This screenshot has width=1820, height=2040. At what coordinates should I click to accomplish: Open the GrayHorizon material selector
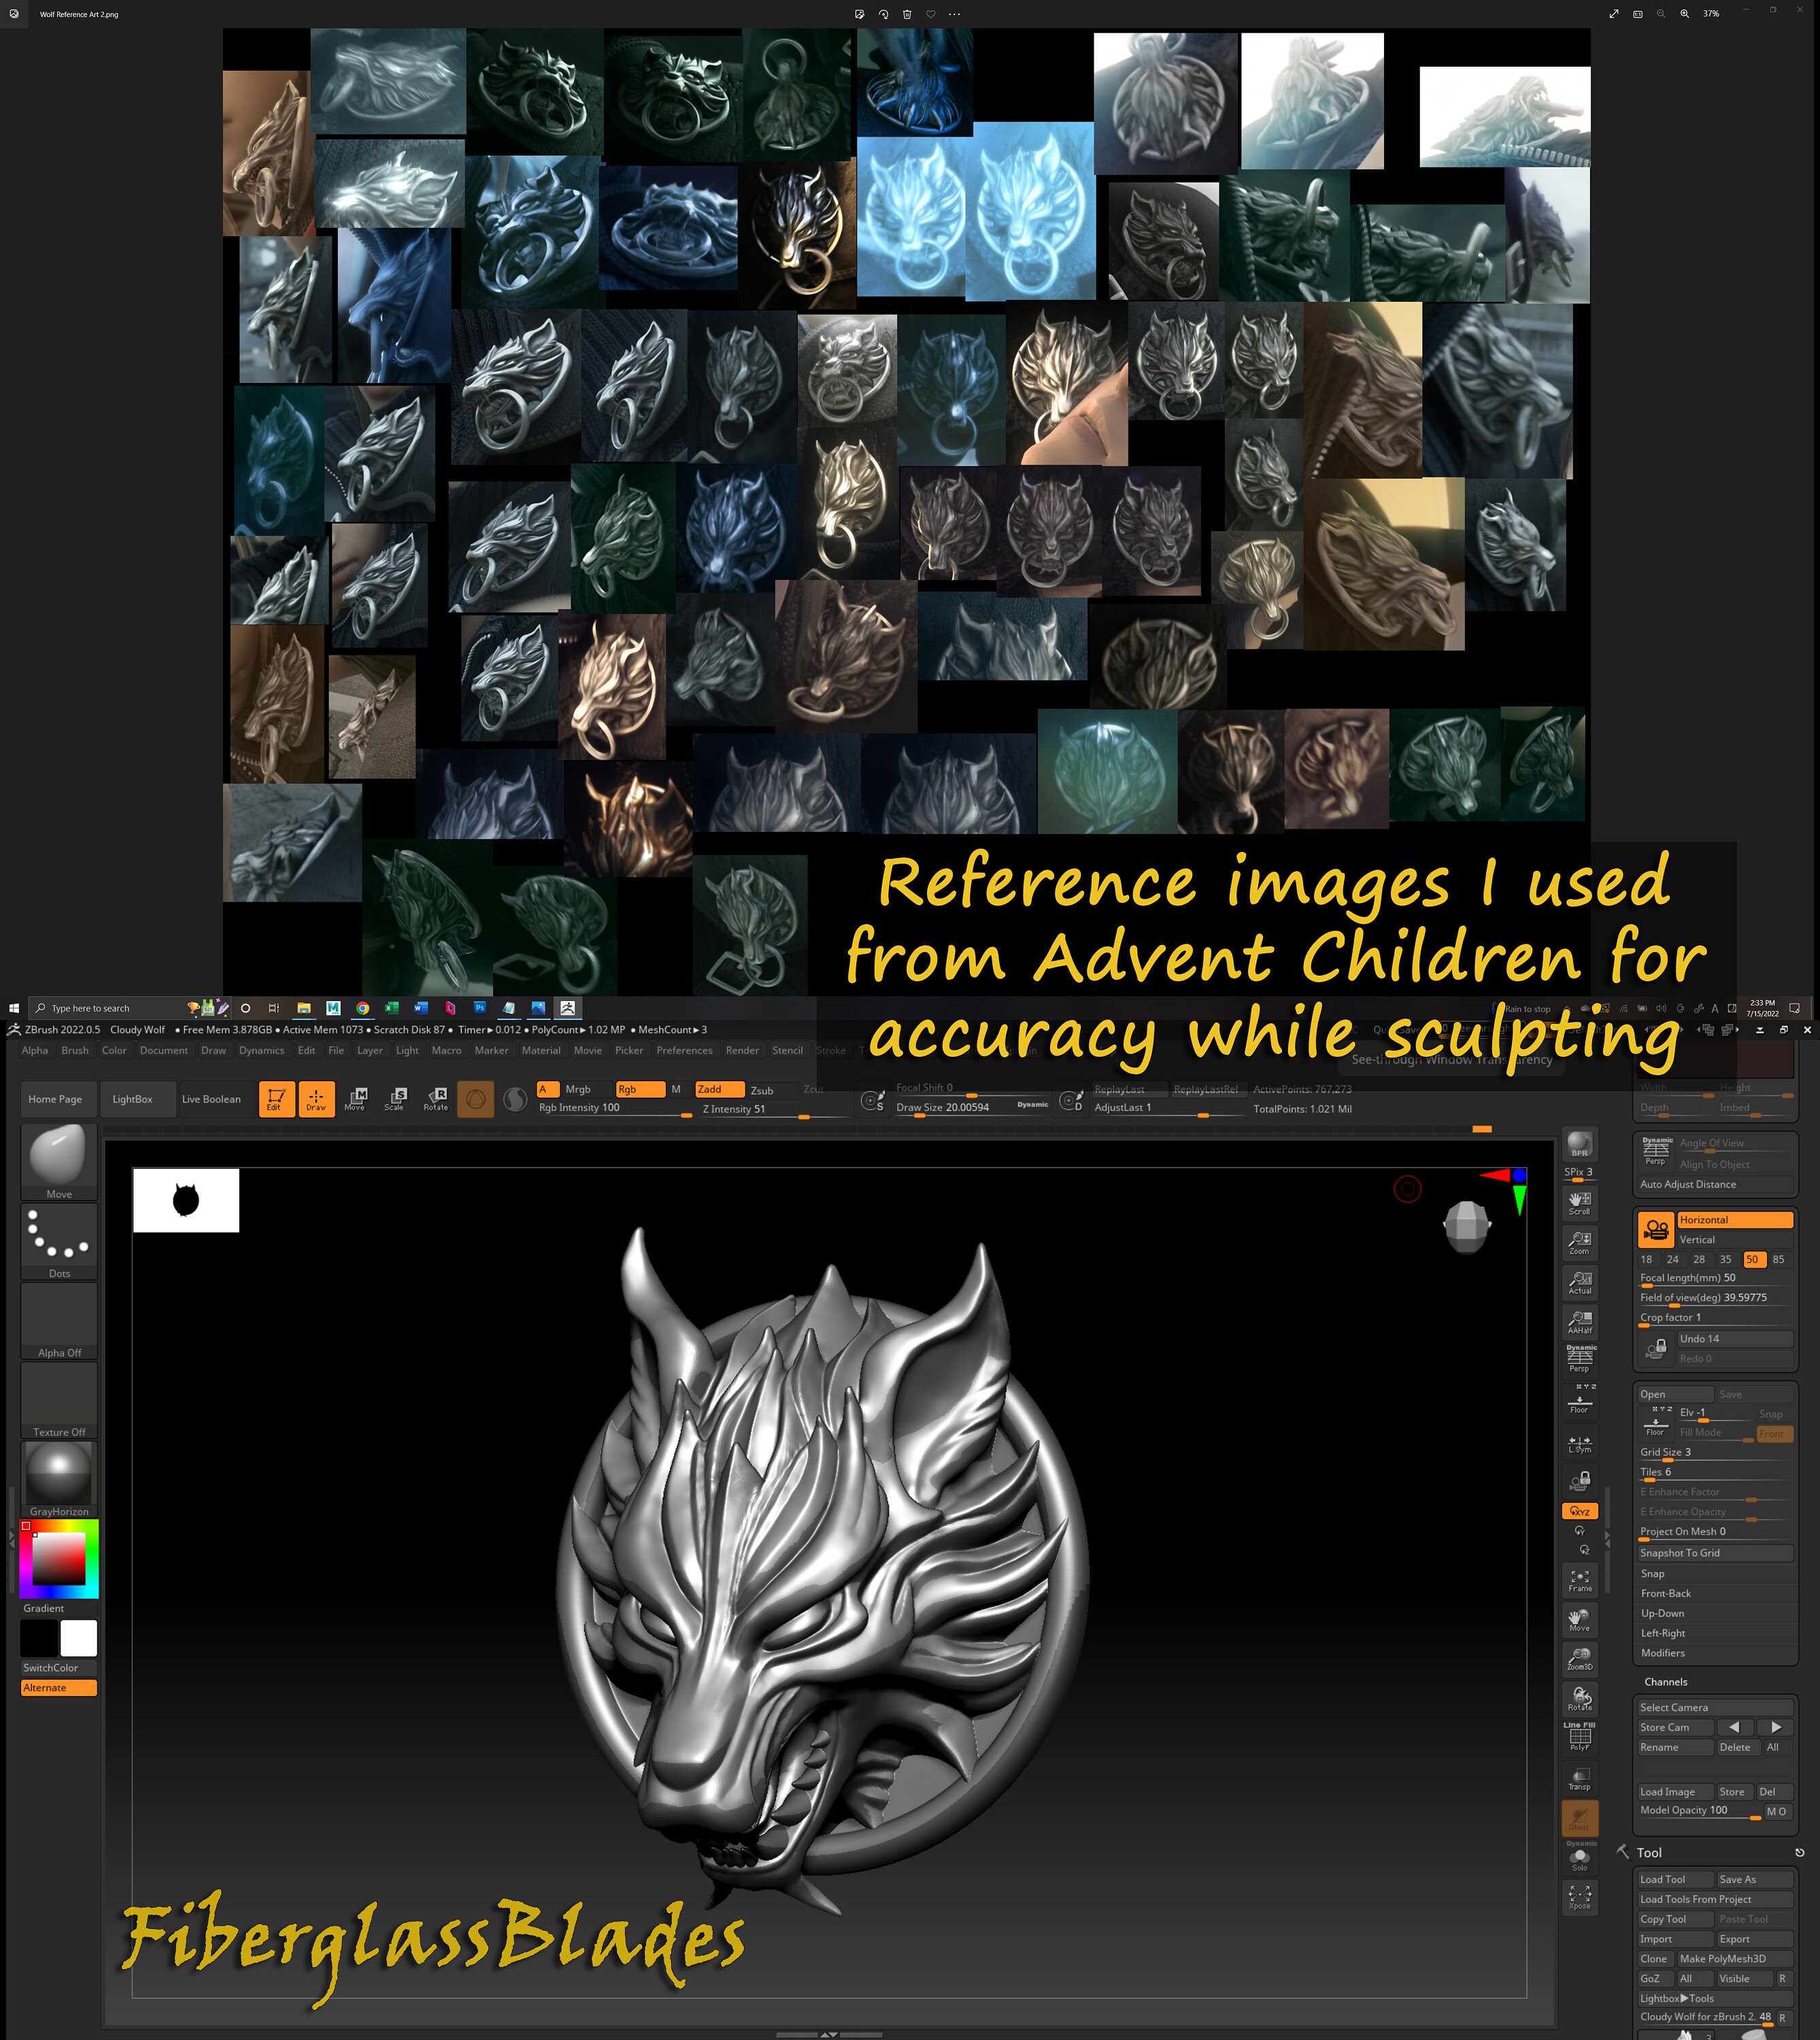59,1479
